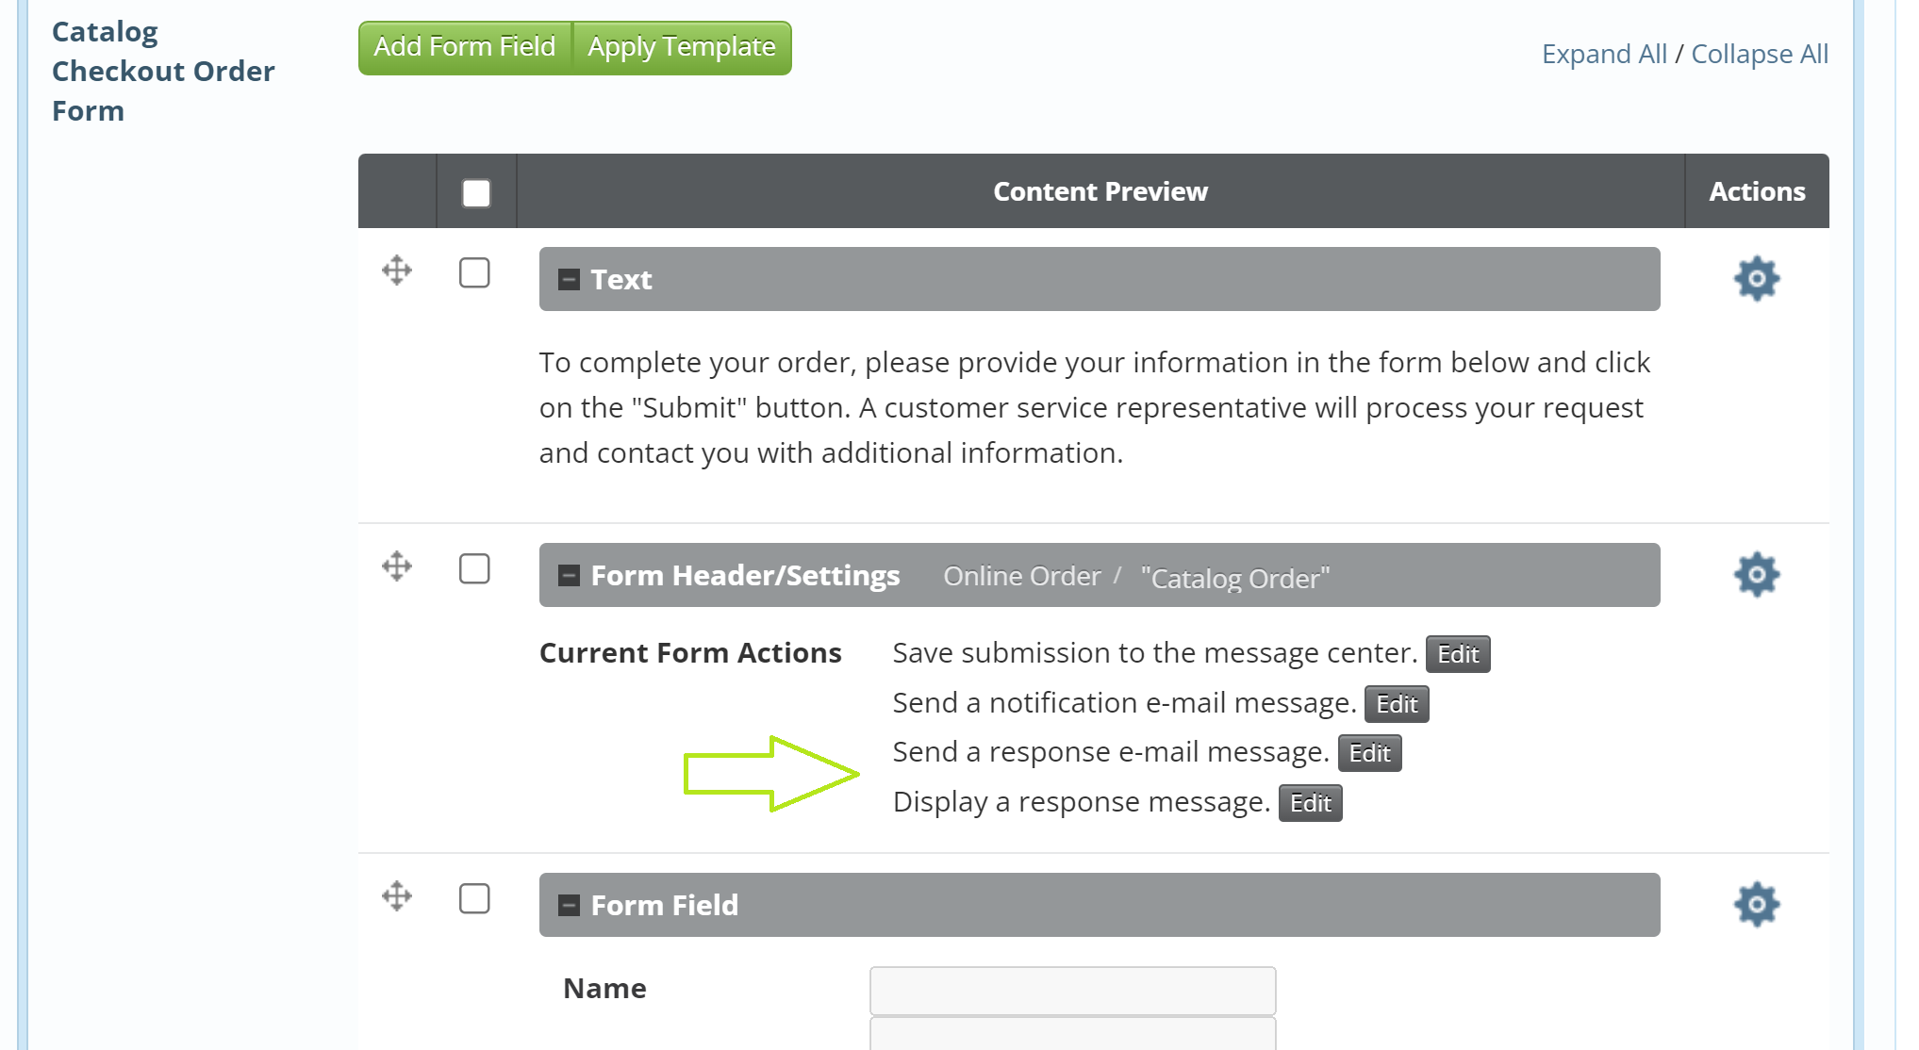The height and width of the screenshot is (1050, 1919).
Task: Click move handle of Form Header/Settings row
Action: click(x=397, y=566)
